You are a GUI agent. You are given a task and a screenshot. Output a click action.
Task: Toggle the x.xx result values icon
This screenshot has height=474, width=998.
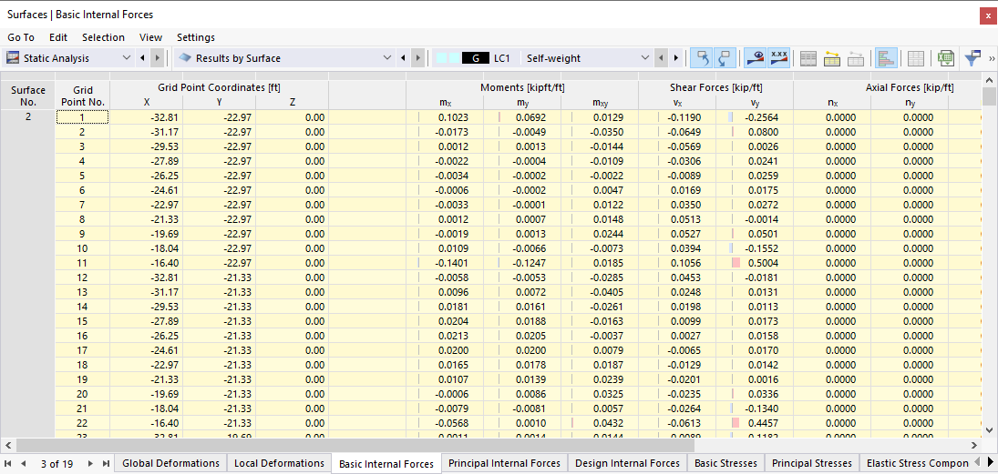779,58
